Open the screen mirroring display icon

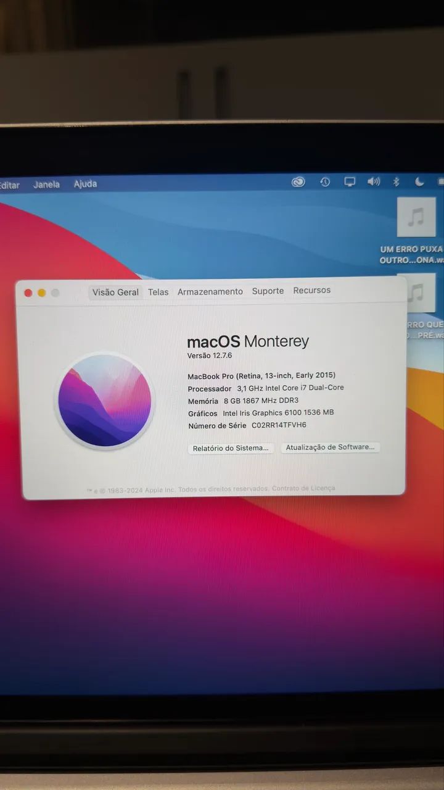coord(350,181)
